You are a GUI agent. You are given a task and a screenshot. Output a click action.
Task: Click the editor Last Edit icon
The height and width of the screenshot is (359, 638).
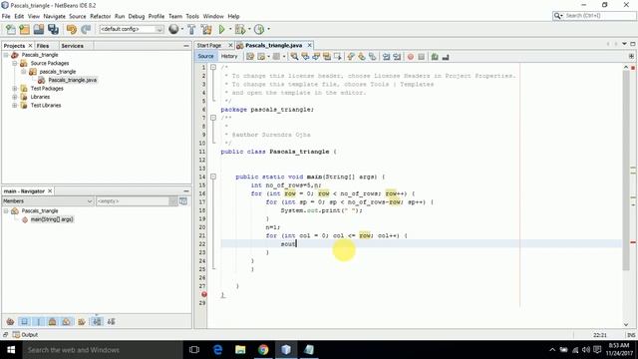click(250, 57)
